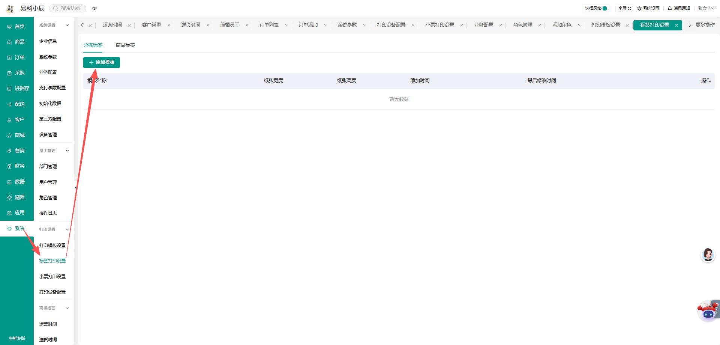
Task: Open the 数据 data sidebar item
Action: [x=16, y=182]
